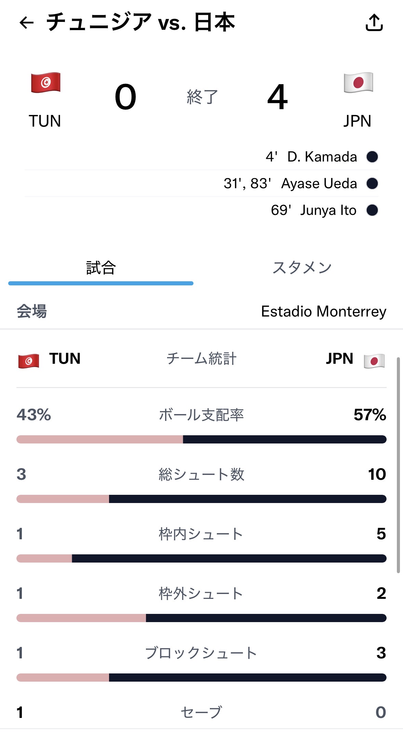Image resolution: width=403 pixels, height=734 pixels.
Task: Switch to the 試合 tab
Action: coord(101,268)
